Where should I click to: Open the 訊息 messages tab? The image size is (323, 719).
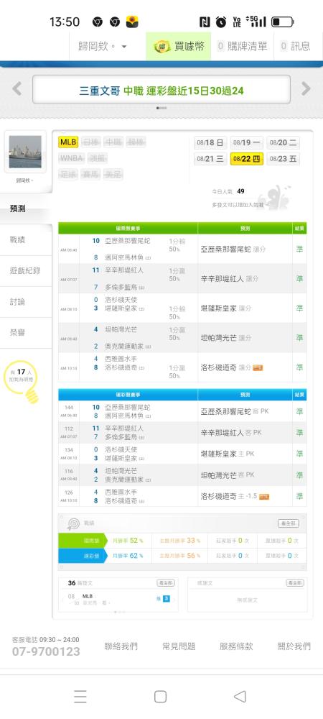click(x=296, y=46)
